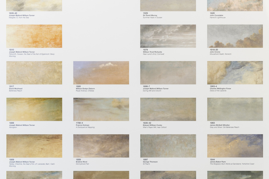Open the St Paul's 1897 sky image
269x179 pixels.
(x=168, y=146)
